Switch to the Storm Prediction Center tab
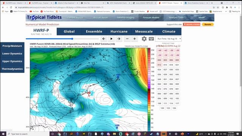This screenshot has height=136, width=242. (196, 3)
